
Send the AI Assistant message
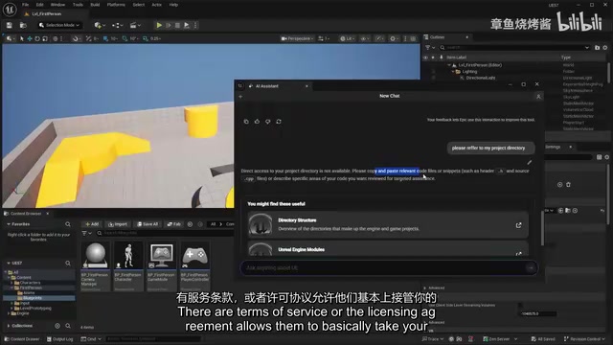pos(531,268)
